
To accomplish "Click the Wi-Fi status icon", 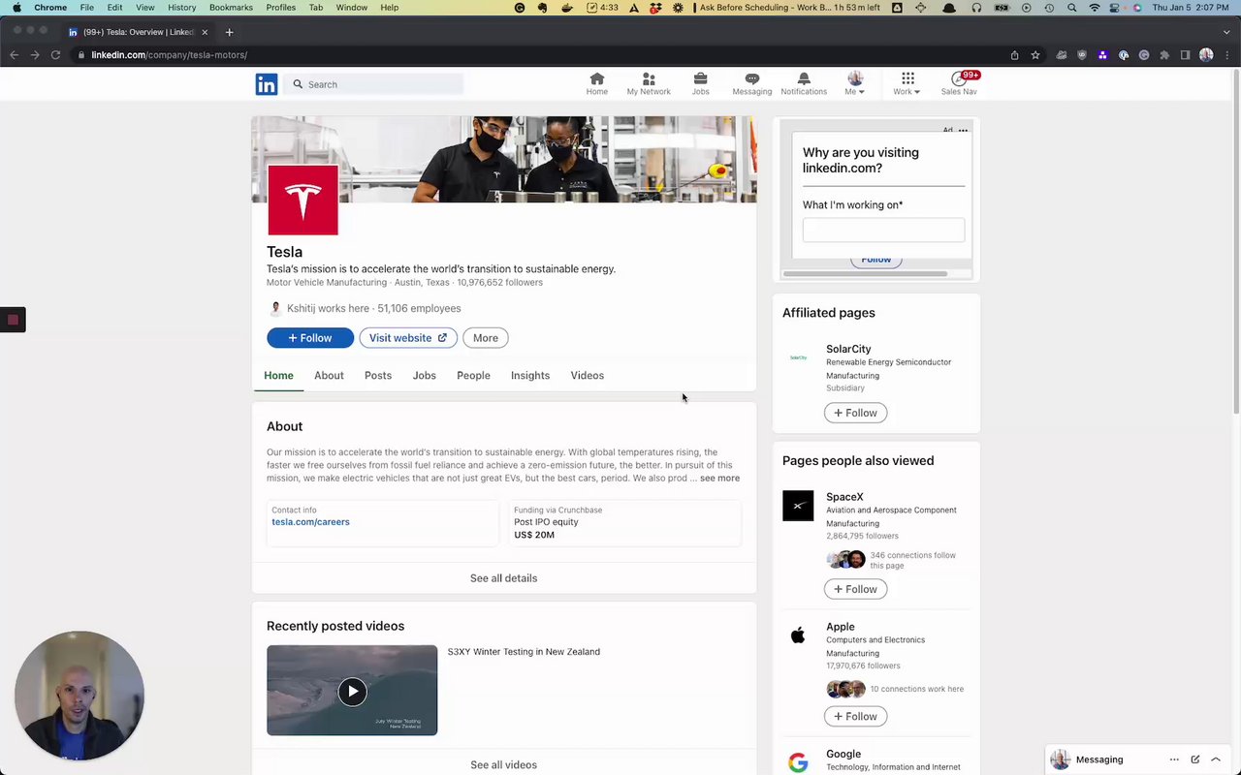I will pos(1095,8).
